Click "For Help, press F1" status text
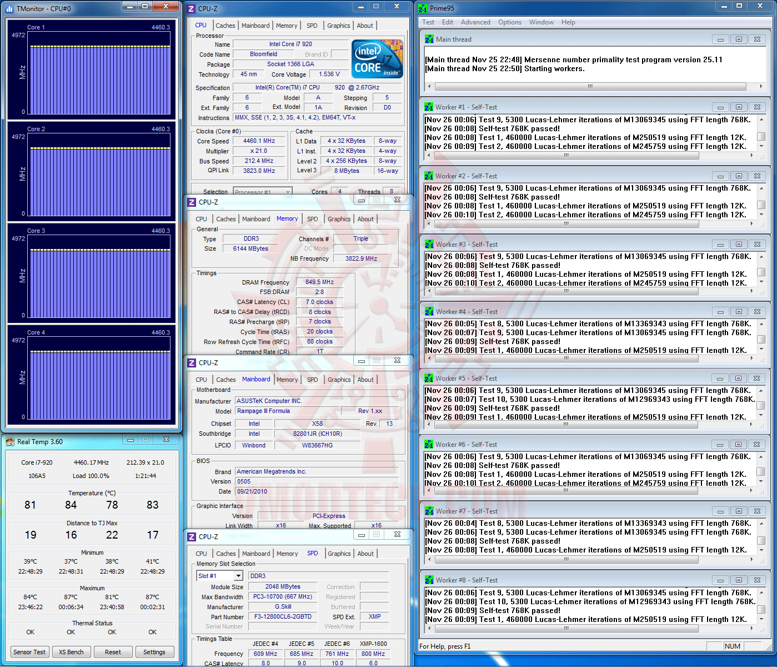 tap(445, 646)
